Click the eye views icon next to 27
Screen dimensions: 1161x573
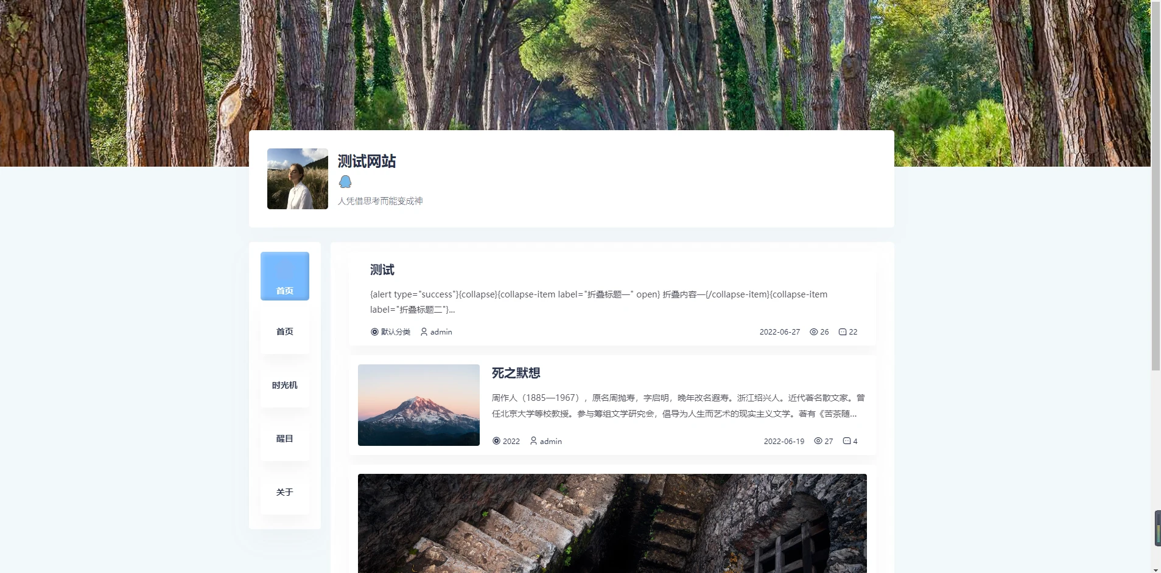coord(818,441)
